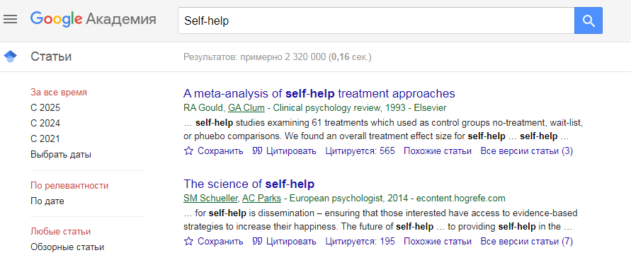Open Выбрать даты custom range
This screenshot has height=260, width=631.
tap(61, 155)
